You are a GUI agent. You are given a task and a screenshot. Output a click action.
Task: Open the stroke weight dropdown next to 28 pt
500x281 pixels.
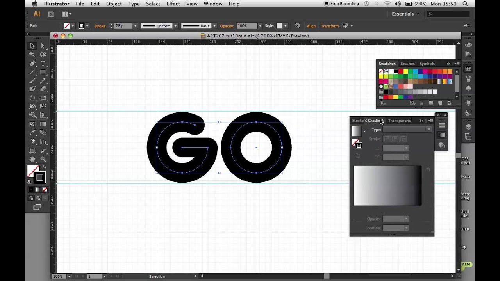pos(135,26)
